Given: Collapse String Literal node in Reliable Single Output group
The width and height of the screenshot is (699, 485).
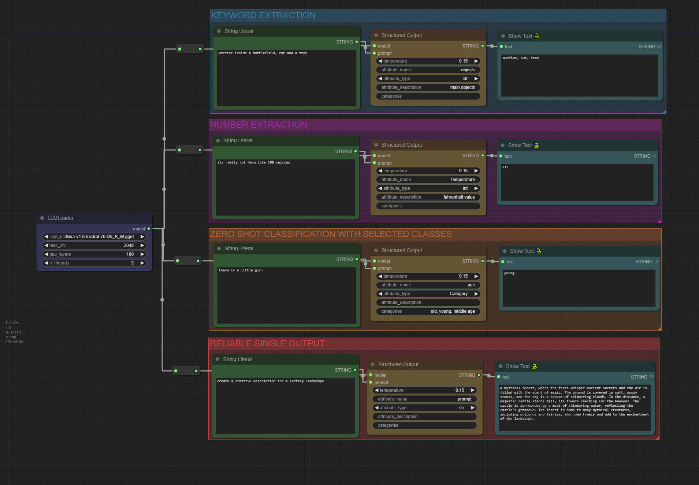Looking at the screenshot, I should 217,359.
